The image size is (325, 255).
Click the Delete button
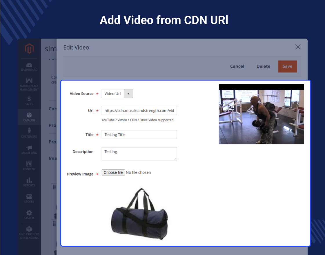(263, 66)
